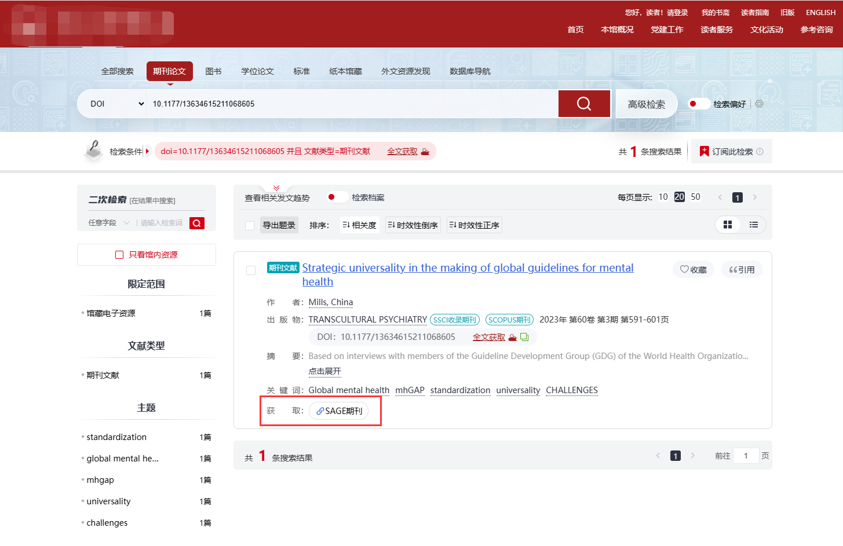Click the secondary search magnifier icon
Image resolution: width=843 pixels, height=546 pixels.
(197, 223)
